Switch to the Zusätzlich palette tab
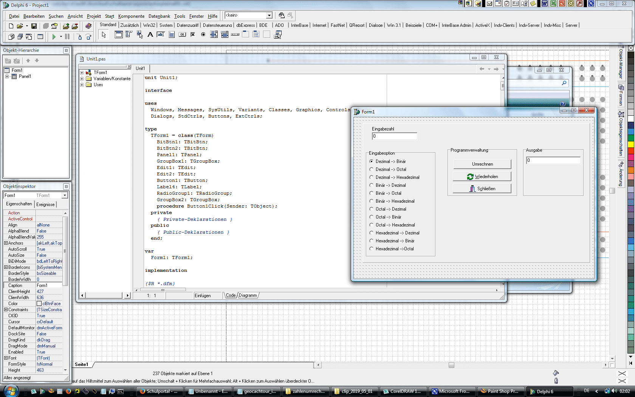Viewport: 635px width, 397px height. click(130, 25)
